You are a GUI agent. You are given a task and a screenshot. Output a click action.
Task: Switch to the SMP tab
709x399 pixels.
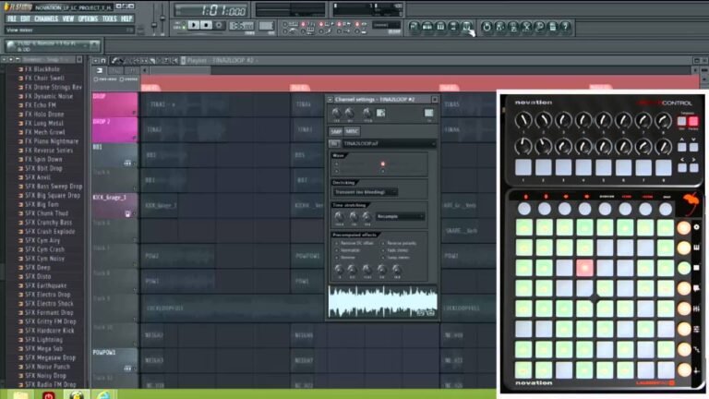pyautogui.click(x=336, y=132)
